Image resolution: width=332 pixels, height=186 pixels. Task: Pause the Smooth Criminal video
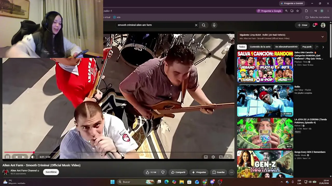pos(7,157)
